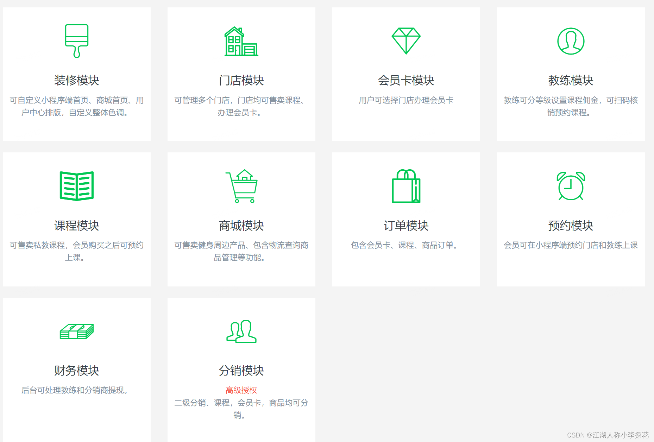Click the red 高级授权 label
The image size is (654, 442).
pyautogui.click(x=241, y=390)
